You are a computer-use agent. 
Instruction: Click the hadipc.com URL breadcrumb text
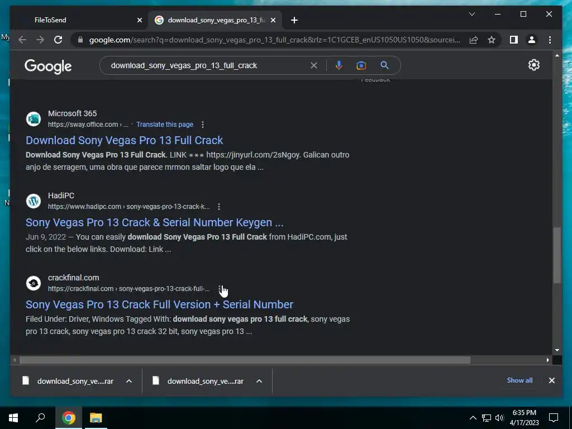click(x=129, y=207)
